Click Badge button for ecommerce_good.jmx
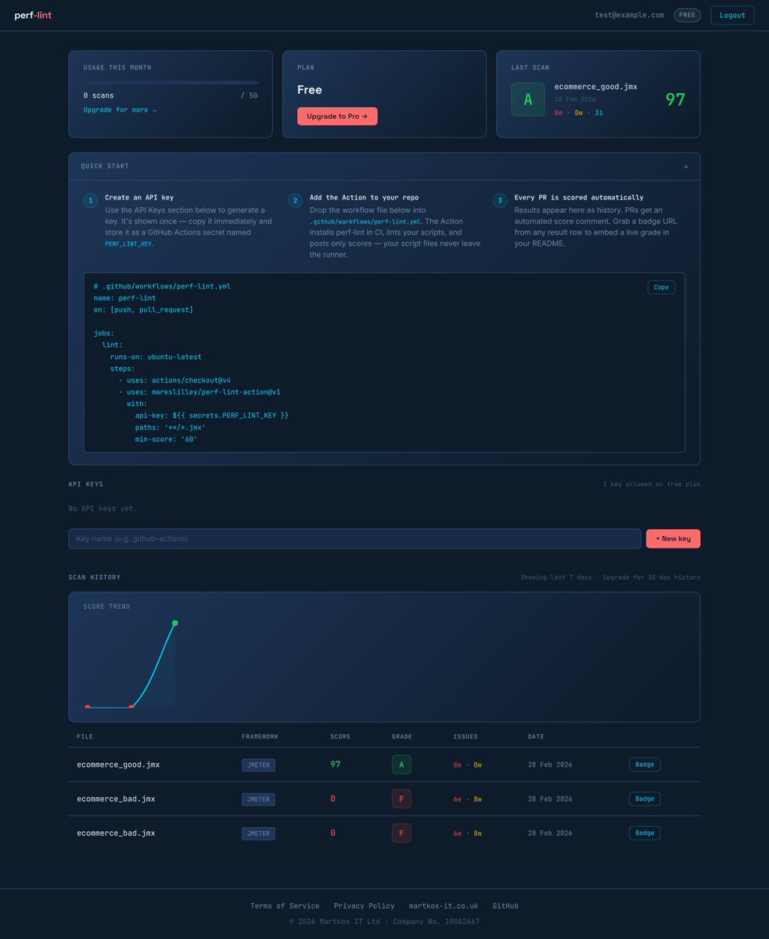This screenshot has height=939, width=769. point(645,765)
